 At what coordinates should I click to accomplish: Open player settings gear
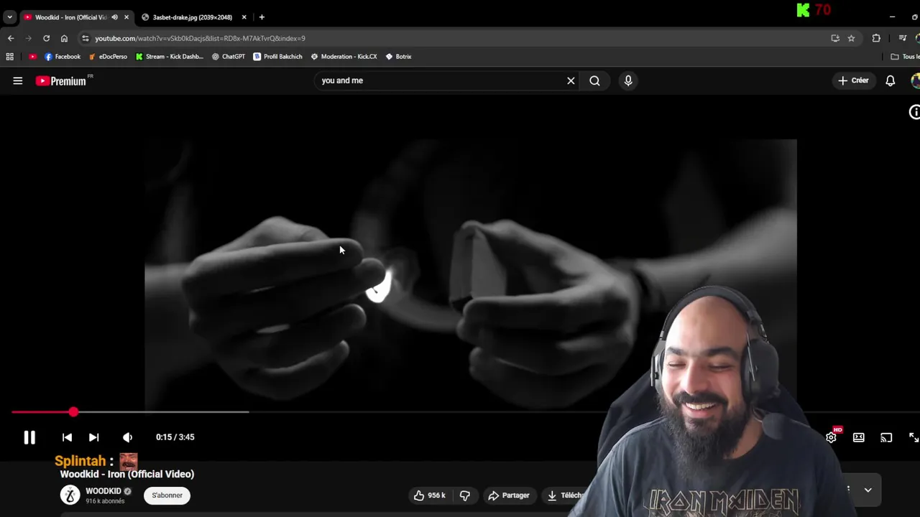pos(832,437)
